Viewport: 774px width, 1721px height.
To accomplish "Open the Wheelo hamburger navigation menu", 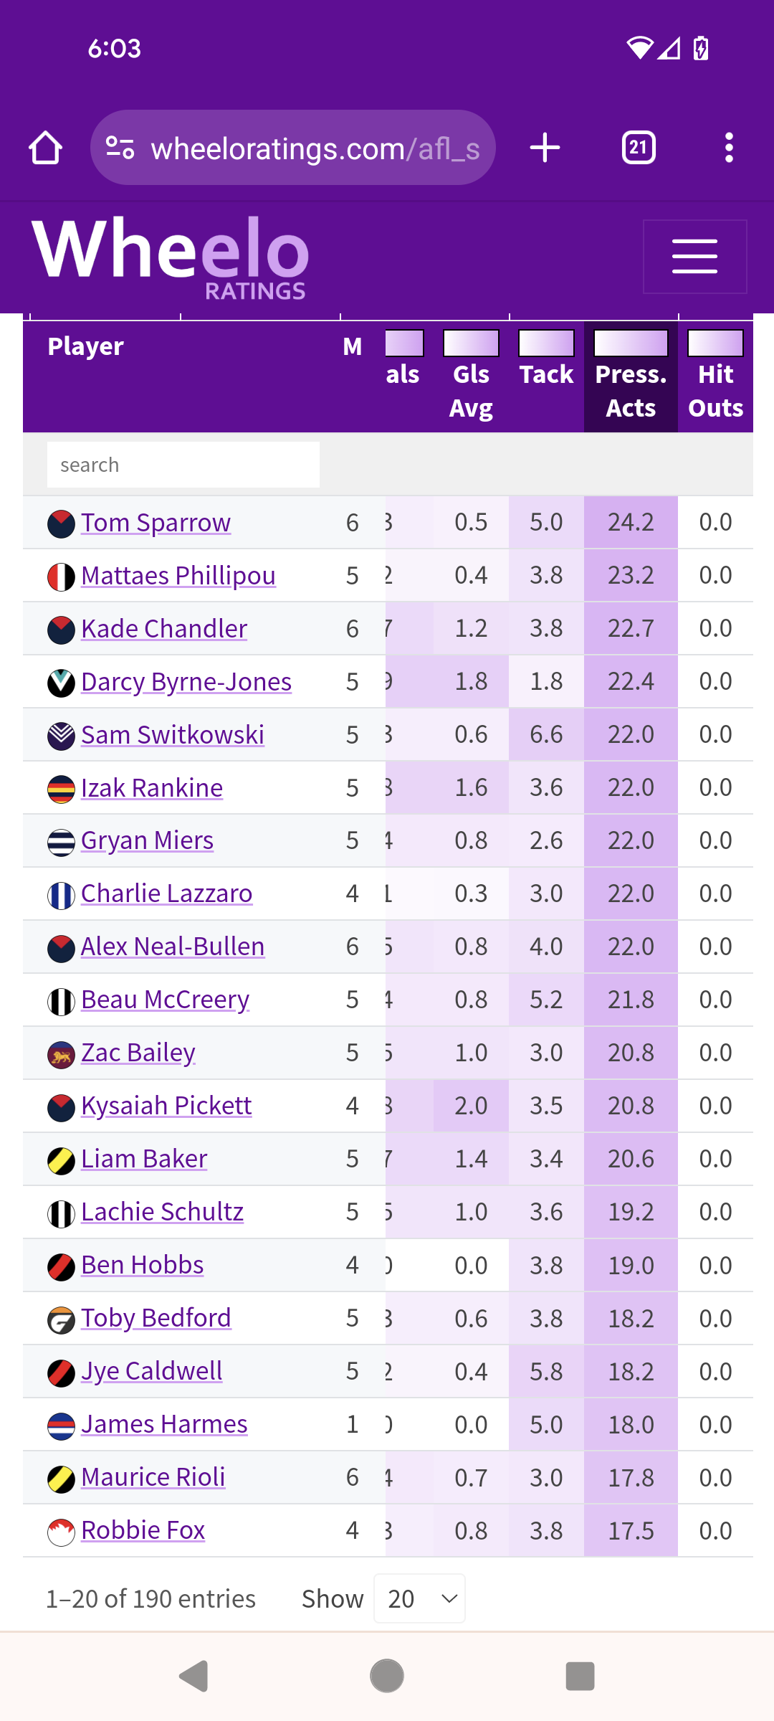I will [694, 257].
